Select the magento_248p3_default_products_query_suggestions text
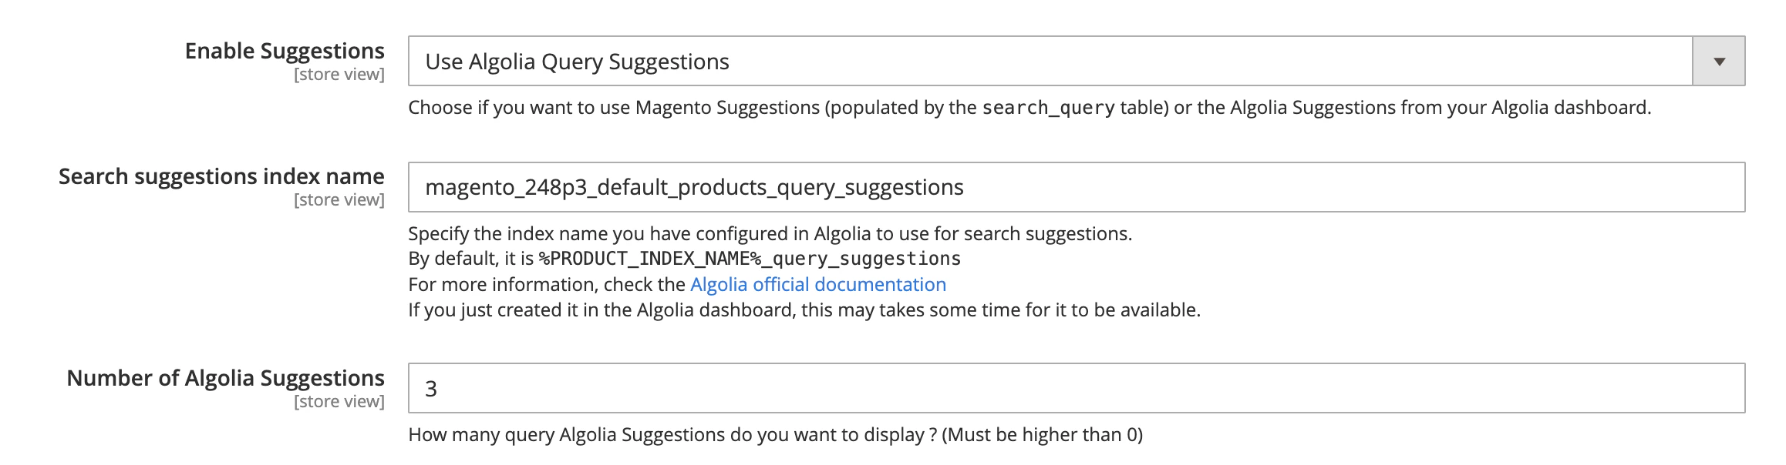Image resolution: width=1786 pixels, height=465 pixels. tap(694, 186)
